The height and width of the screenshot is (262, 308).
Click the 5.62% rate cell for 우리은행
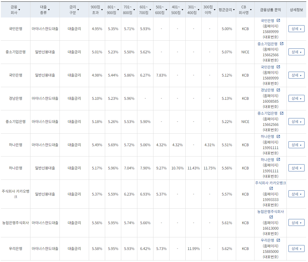[227, 249]
